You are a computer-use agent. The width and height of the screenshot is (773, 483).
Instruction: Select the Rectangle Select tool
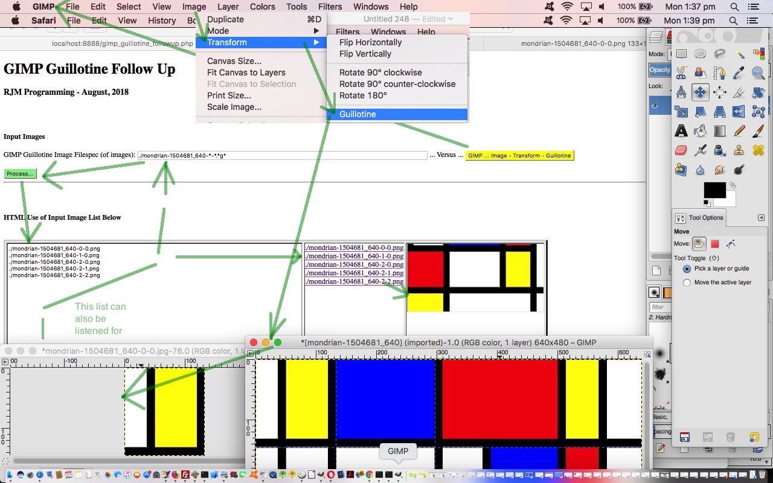681,54
